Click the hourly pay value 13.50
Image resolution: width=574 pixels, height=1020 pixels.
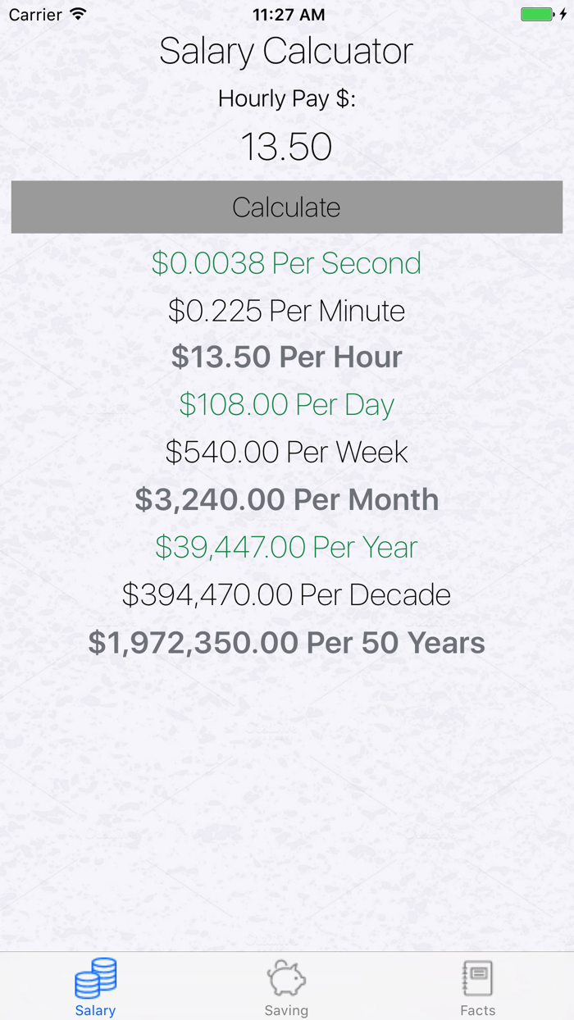286,147
